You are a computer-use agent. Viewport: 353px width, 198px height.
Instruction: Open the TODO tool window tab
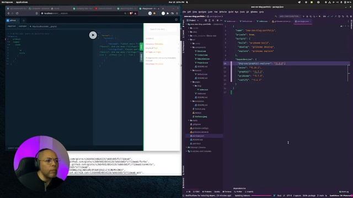click(196, 192)
